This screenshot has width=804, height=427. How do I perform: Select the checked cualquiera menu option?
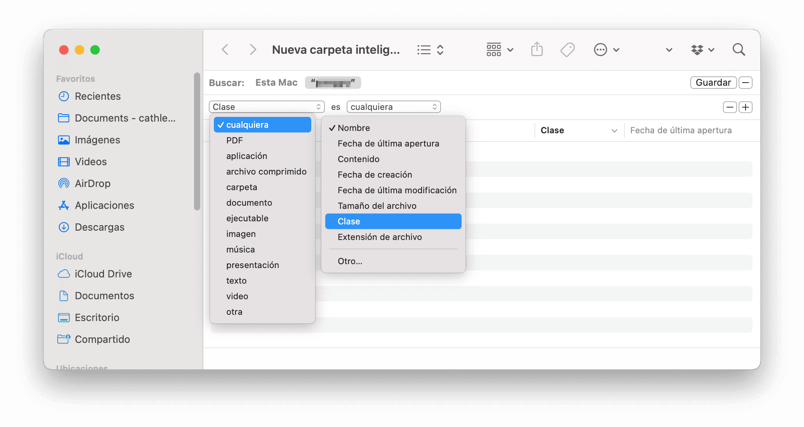tap(263, 125)
